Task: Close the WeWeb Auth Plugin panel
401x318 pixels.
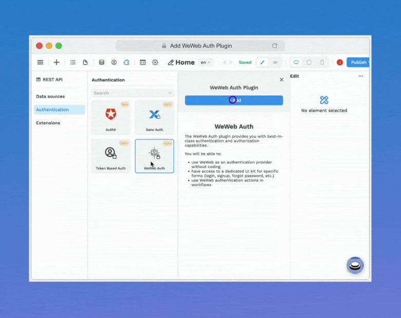Action: point(281,80)
